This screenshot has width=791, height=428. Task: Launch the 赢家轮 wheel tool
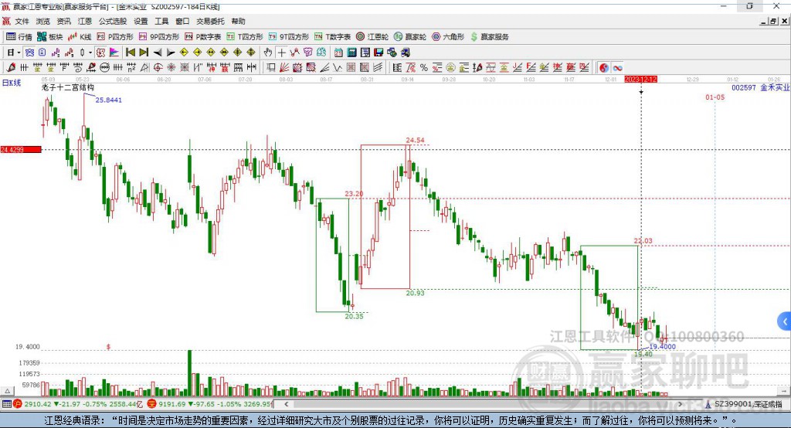point(410,37)
